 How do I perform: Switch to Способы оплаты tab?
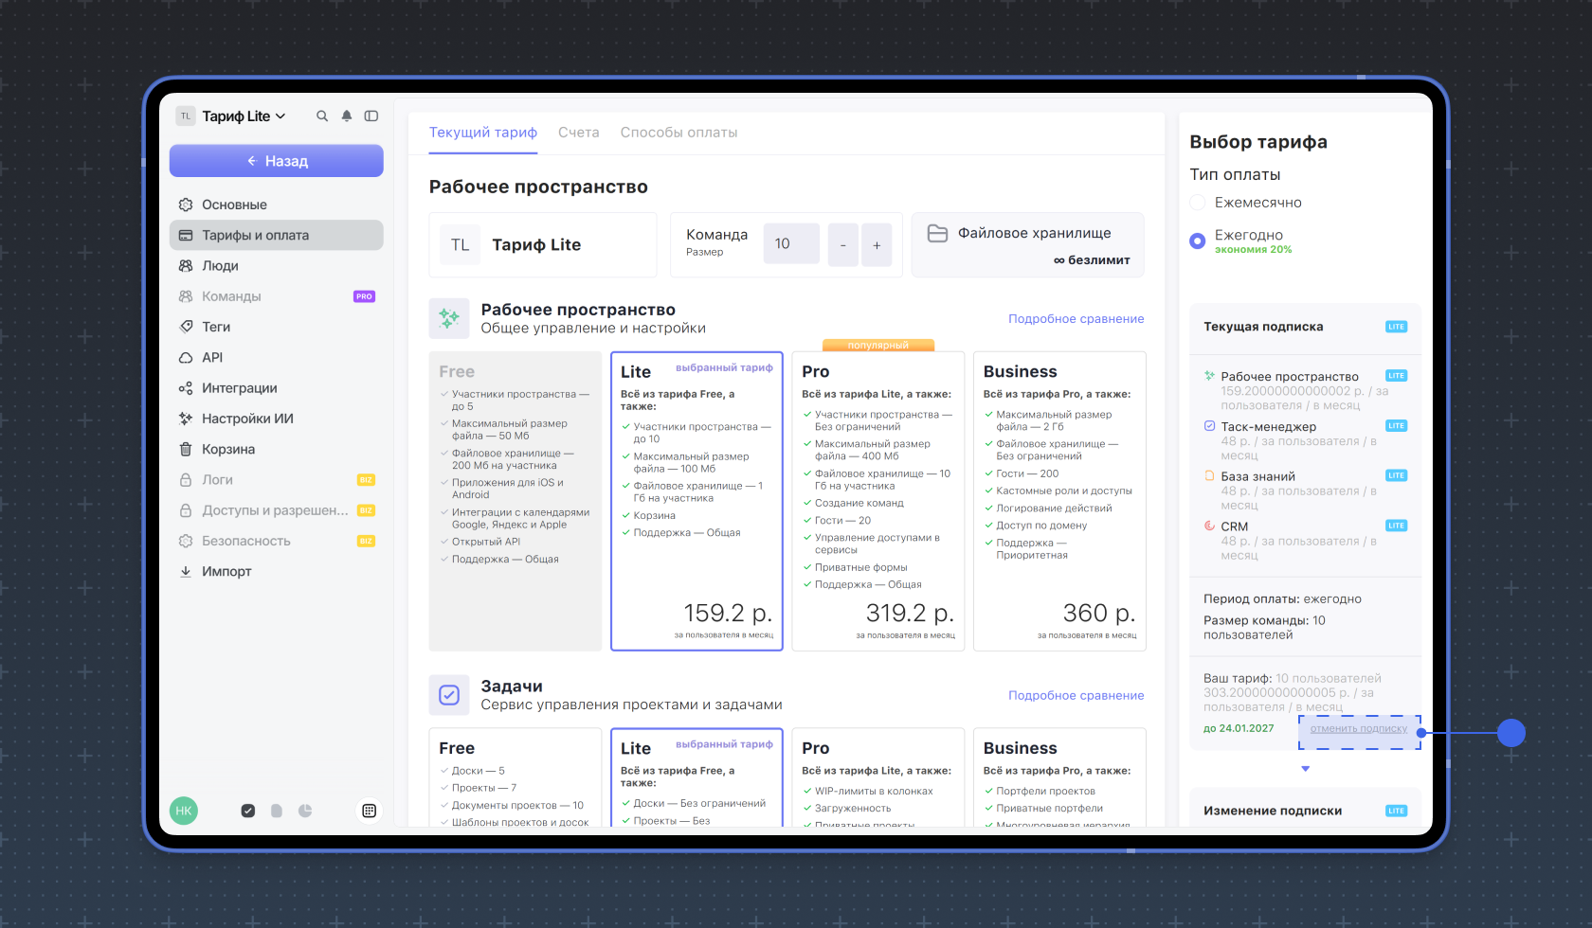tap(679, 133)
